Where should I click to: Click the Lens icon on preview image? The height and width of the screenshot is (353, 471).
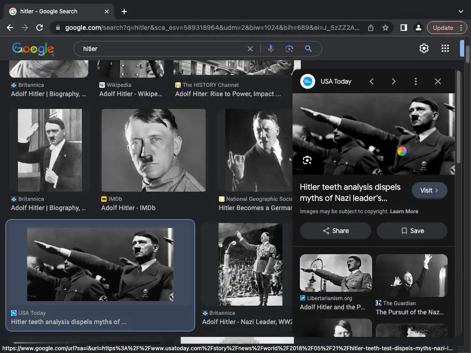point(307,160)
